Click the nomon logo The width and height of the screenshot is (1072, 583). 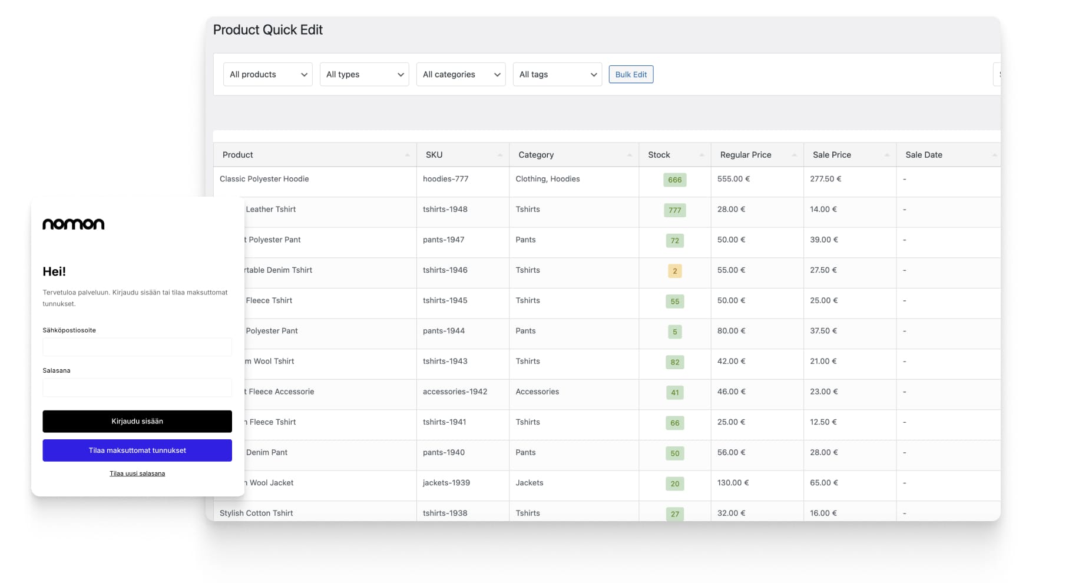[73, 224]
